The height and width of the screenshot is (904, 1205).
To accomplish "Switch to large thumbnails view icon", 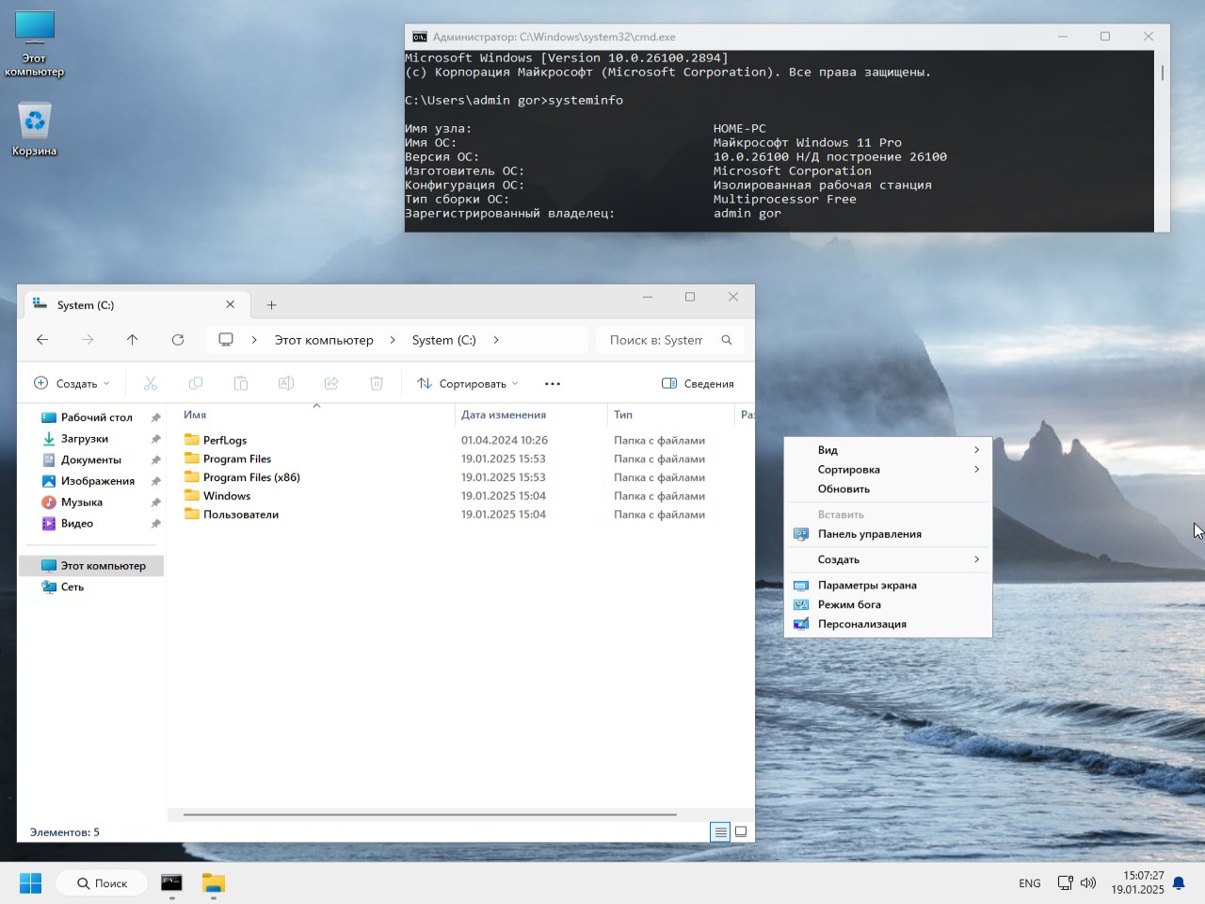I will 741,831.
